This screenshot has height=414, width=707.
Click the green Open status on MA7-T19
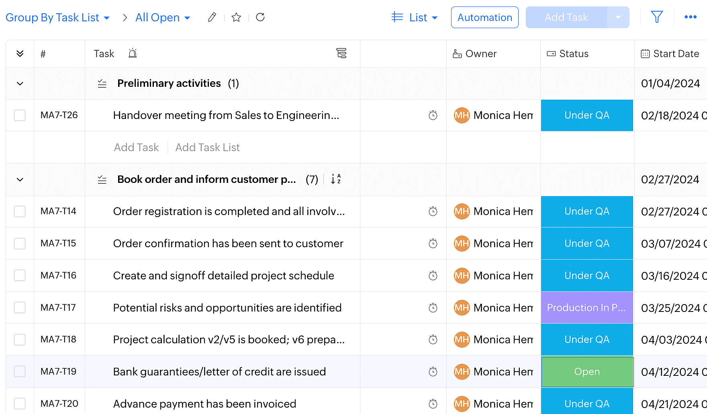pos(587,372)
